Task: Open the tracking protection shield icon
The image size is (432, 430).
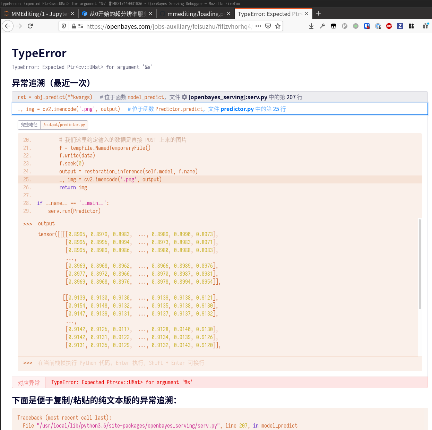Action: [x=64, y=26]
